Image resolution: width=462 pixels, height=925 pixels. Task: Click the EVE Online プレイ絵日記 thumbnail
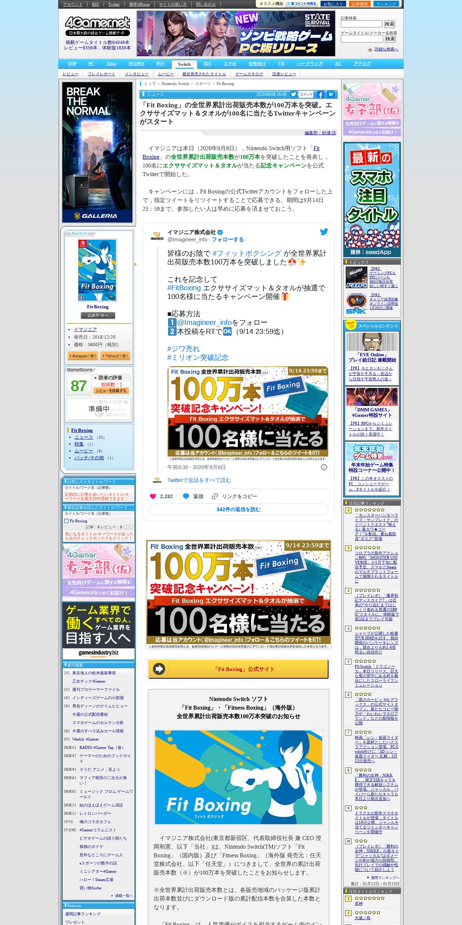point(372,341)
